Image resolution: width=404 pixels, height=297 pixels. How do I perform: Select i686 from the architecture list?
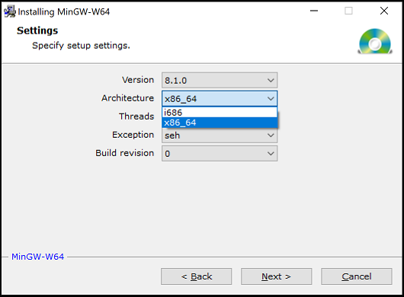220,113
